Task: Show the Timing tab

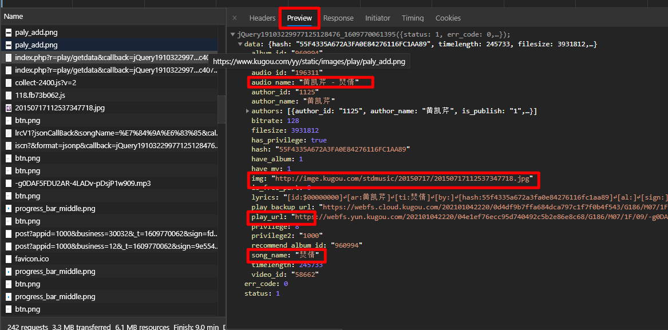Action: click(x=413, y=18)
